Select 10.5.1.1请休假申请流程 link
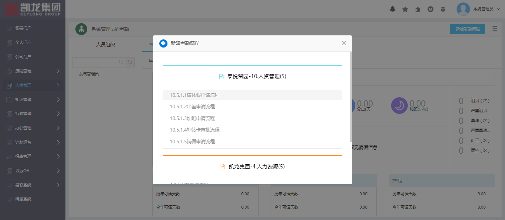 coord(194,95)
